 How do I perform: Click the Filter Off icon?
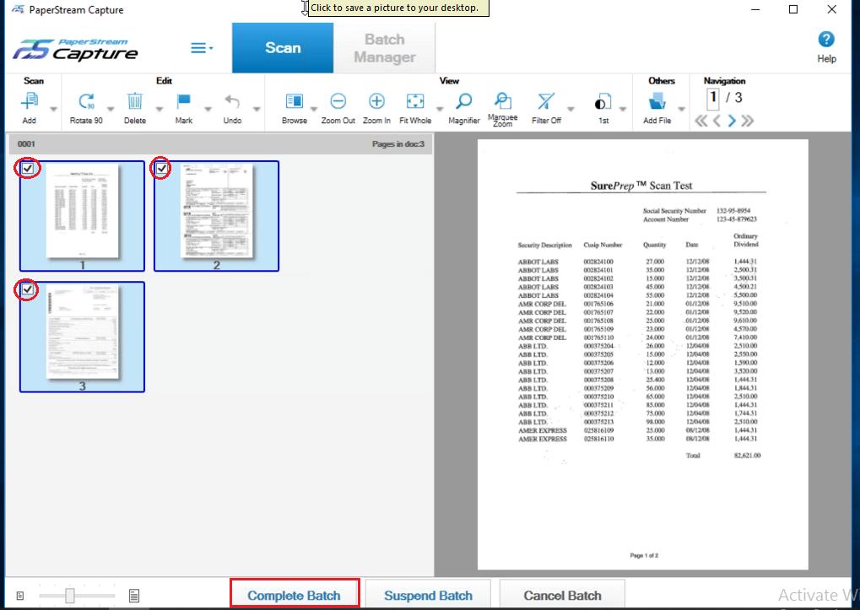(x=546, y=102)
